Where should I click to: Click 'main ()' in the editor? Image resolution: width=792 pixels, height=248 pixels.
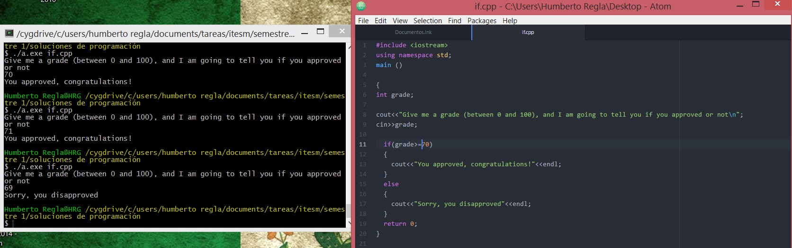[389, 65]
